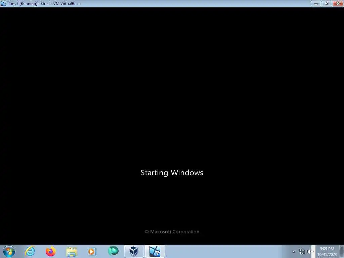
Task: Open the green round app icon in taskbar
Action: [x=113, y=251]
